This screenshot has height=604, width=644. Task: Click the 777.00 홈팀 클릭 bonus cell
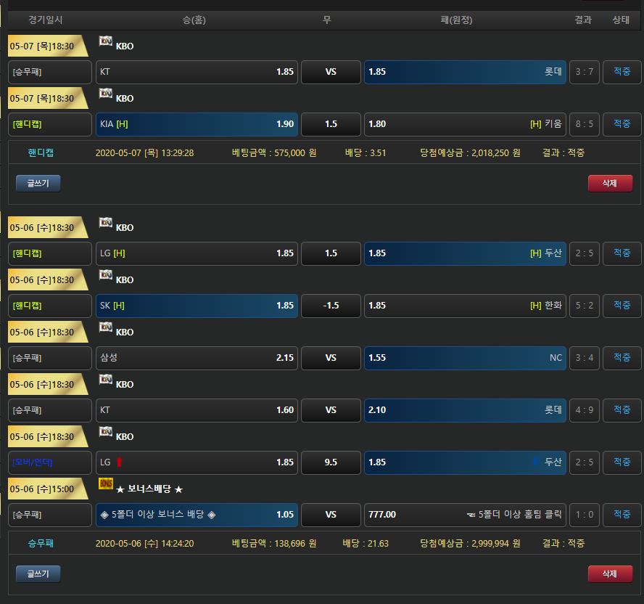point(465,515)
